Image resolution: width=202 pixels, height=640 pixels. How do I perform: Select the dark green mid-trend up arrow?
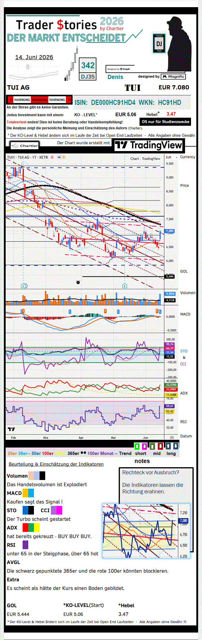[x=152, y=446]
